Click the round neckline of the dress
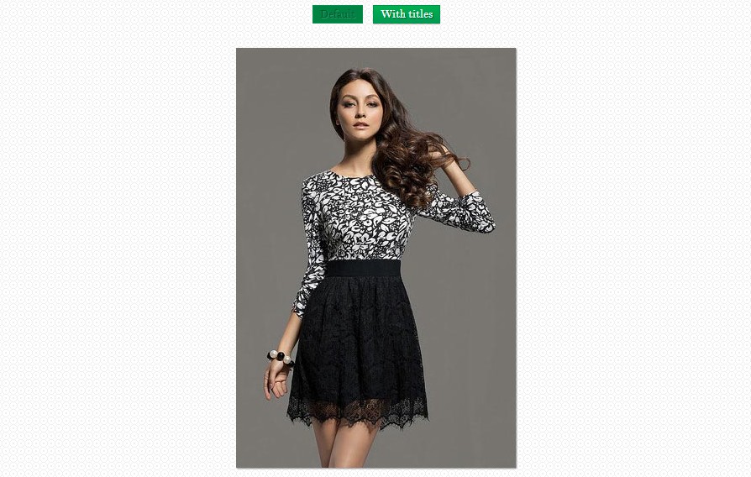Screen dimensions: 751x477 tap(354, 175)
